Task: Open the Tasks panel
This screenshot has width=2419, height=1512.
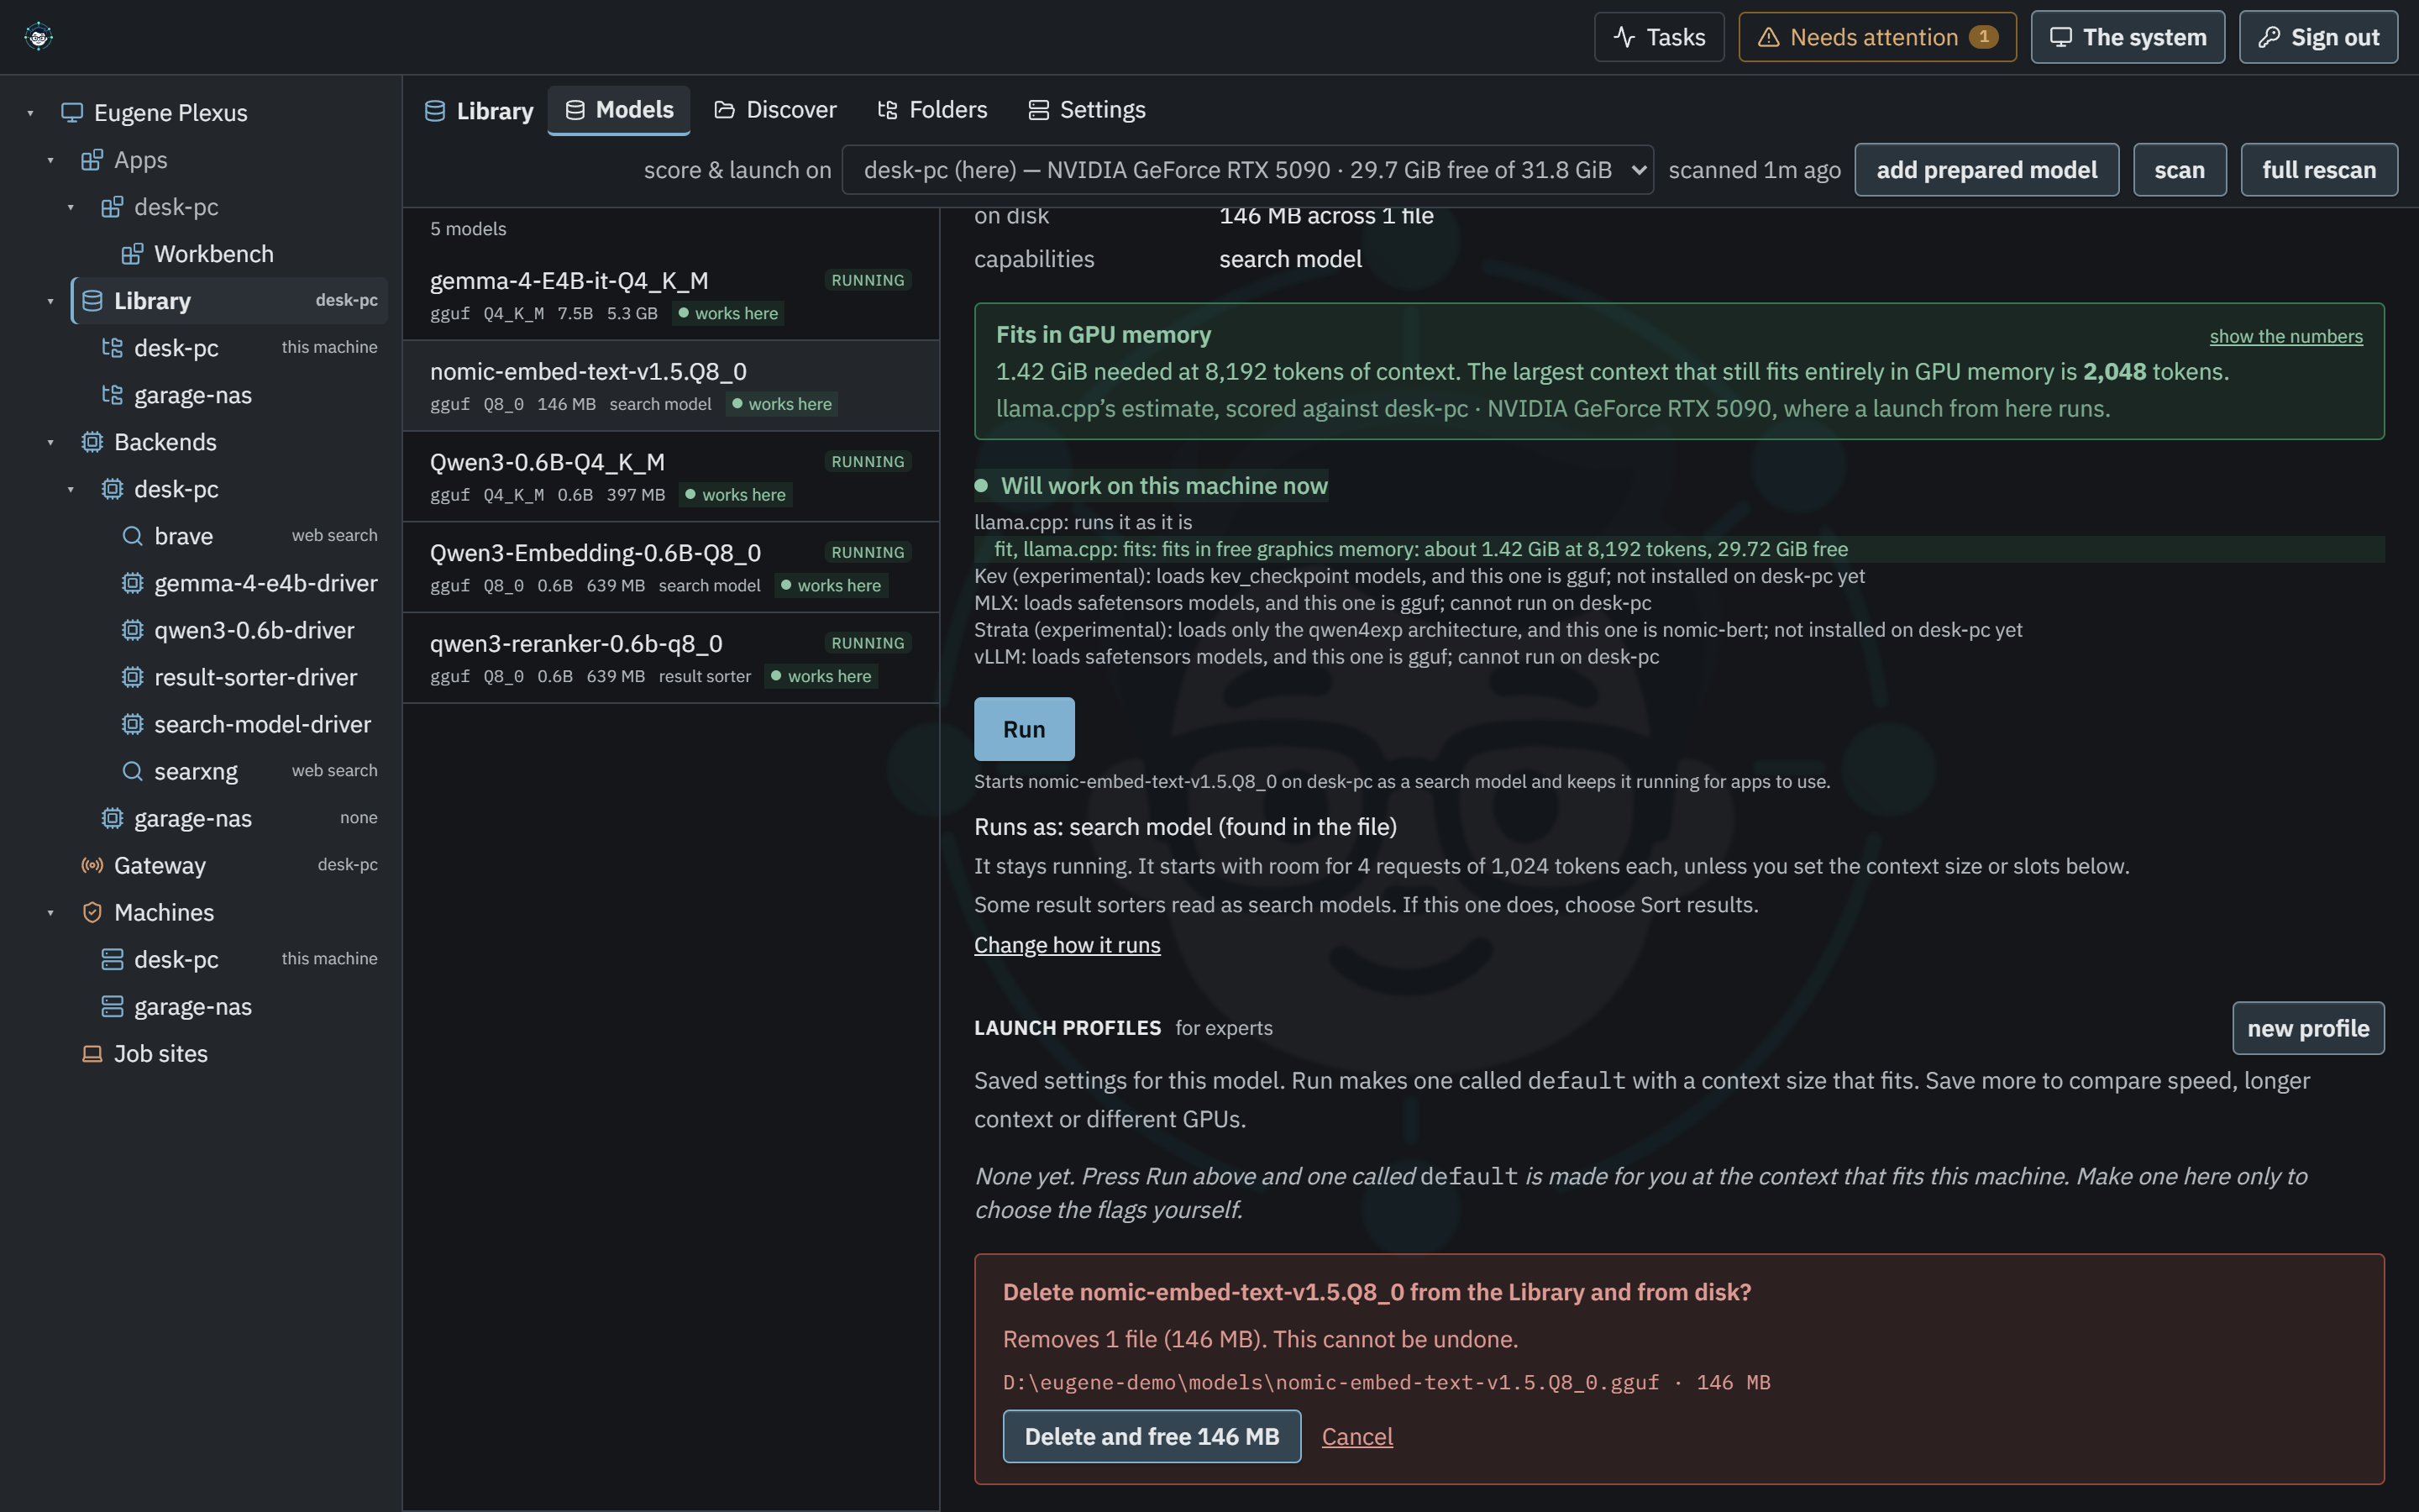Action: click(x=1658, y=37)
